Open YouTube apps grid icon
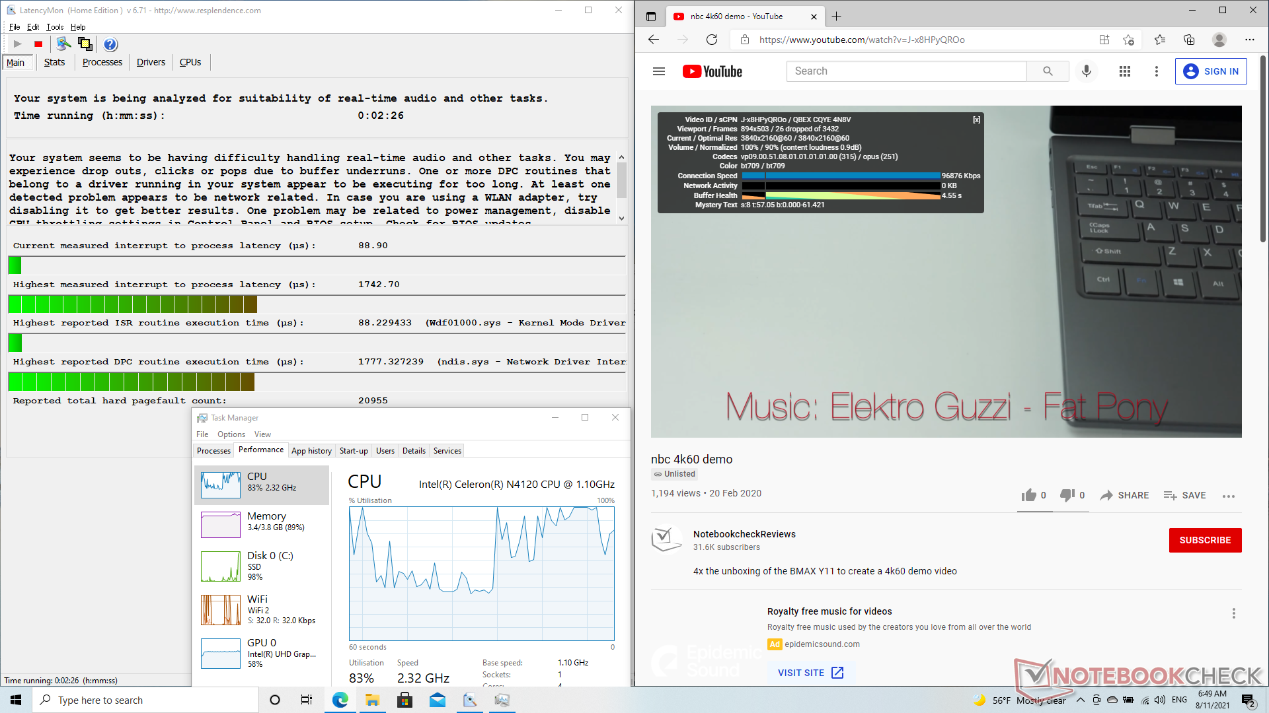 [x=1125, y=71]
